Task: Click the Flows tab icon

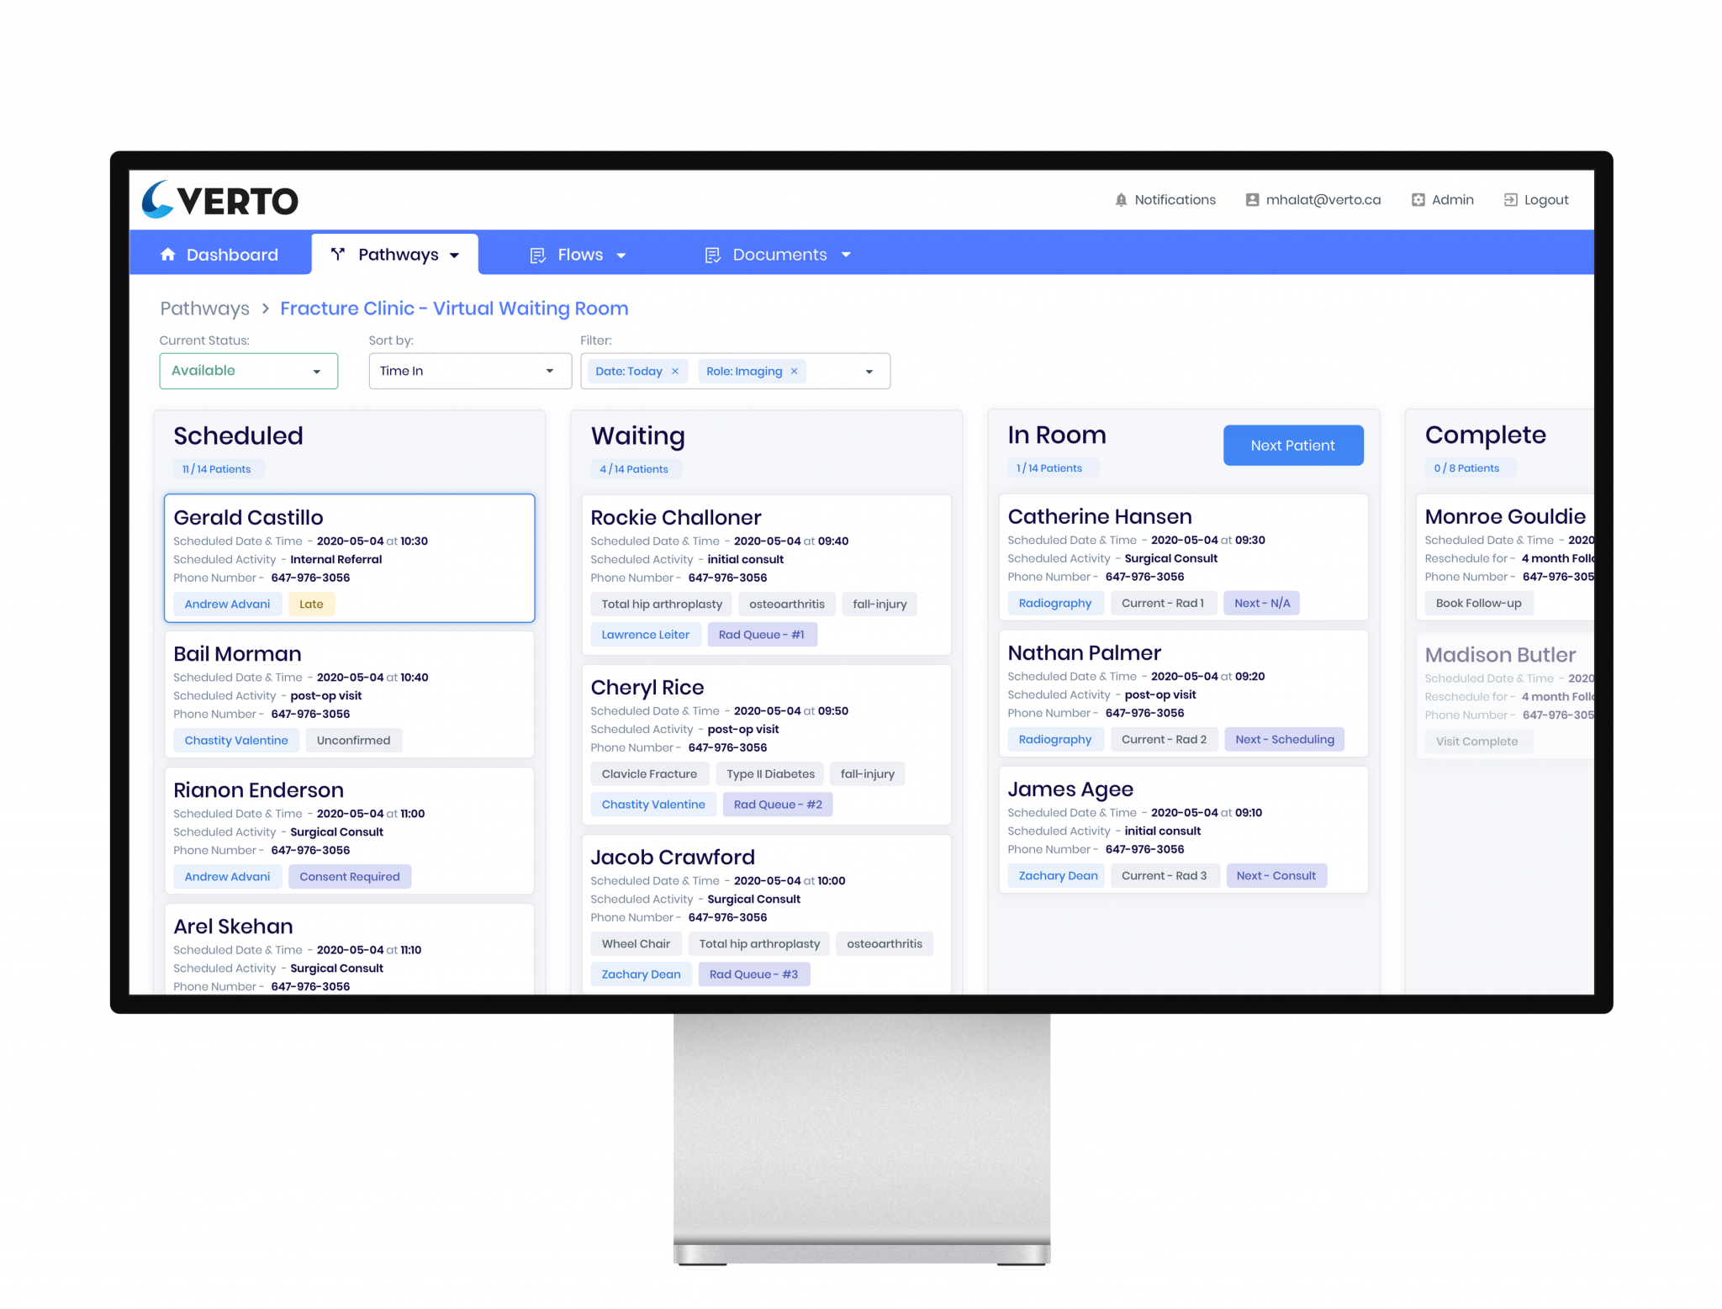Action: [x=537, y=256]
